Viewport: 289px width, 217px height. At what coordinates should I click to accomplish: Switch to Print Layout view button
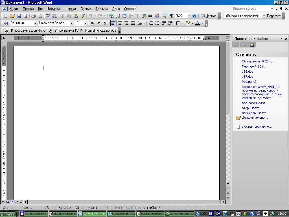tap(12, 202)
